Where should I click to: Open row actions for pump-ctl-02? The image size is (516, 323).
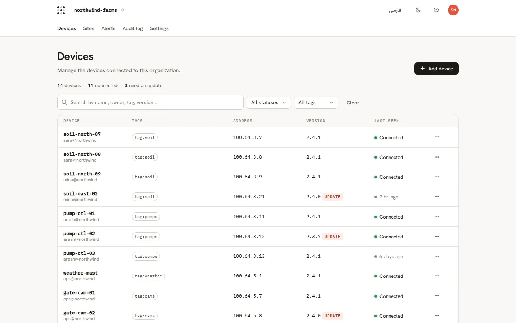(437, 237)
